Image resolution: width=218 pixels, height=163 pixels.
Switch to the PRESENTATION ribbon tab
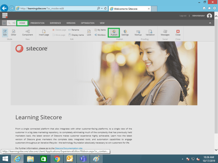pyautogui.click(x=37, y=23)
